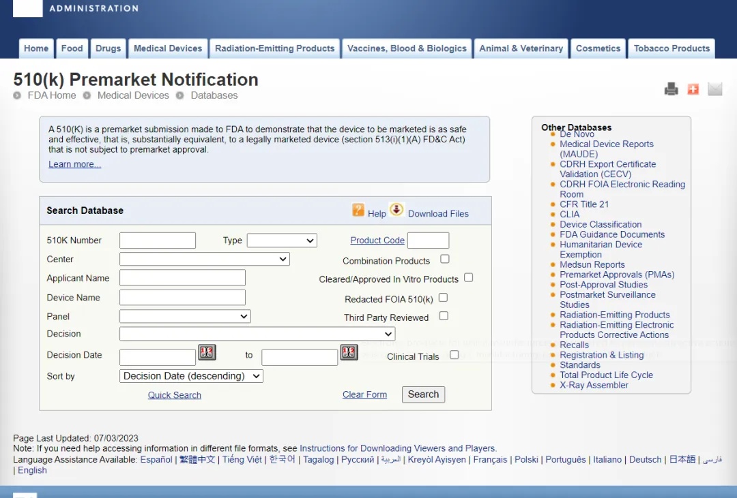737x498 pixels.
Task: Open the Decision Date end calendar icon
Action: click(x=349, y=352)
